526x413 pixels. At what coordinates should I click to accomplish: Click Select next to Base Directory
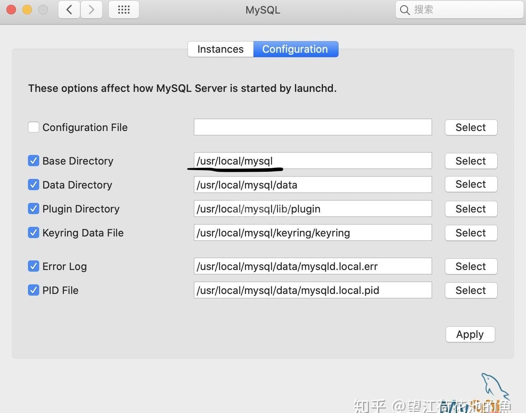click(471, 161)
